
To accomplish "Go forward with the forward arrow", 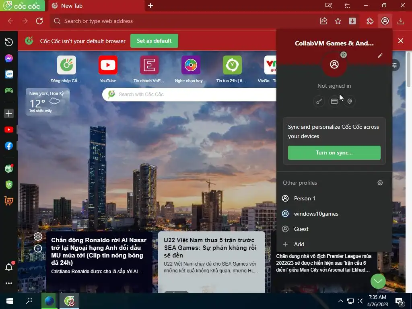I will click(25, 21).
